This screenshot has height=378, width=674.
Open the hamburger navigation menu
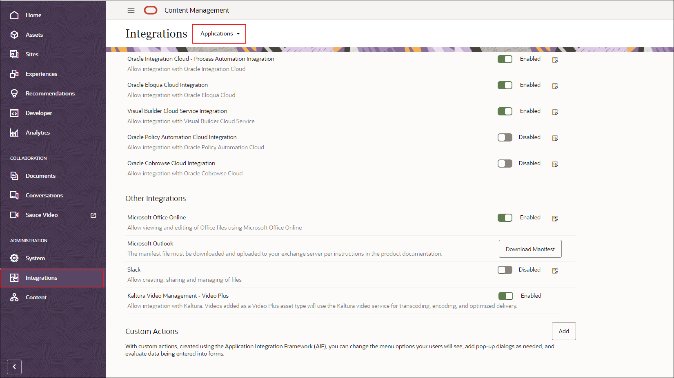click(x=131, y=10)
